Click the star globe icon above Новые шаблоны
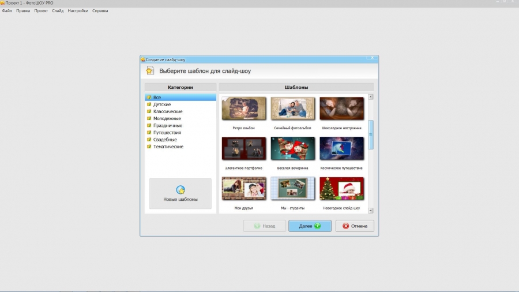Viewport: 519px width, 292px height. coord(180,190)
